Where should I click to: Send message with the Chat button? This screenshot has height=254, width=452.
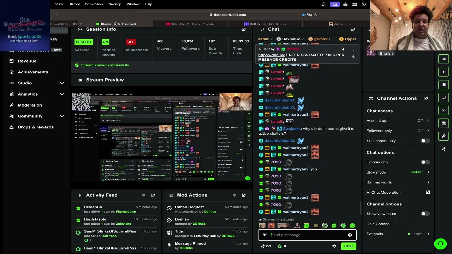click(x=349, y=246)
